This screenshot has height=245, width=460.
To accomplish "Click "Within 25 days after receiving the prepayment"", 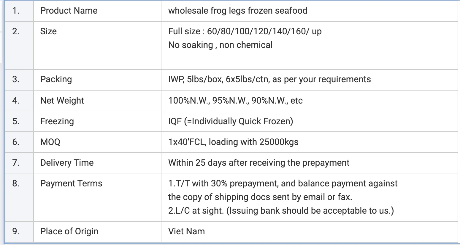I will click(258, 163).
